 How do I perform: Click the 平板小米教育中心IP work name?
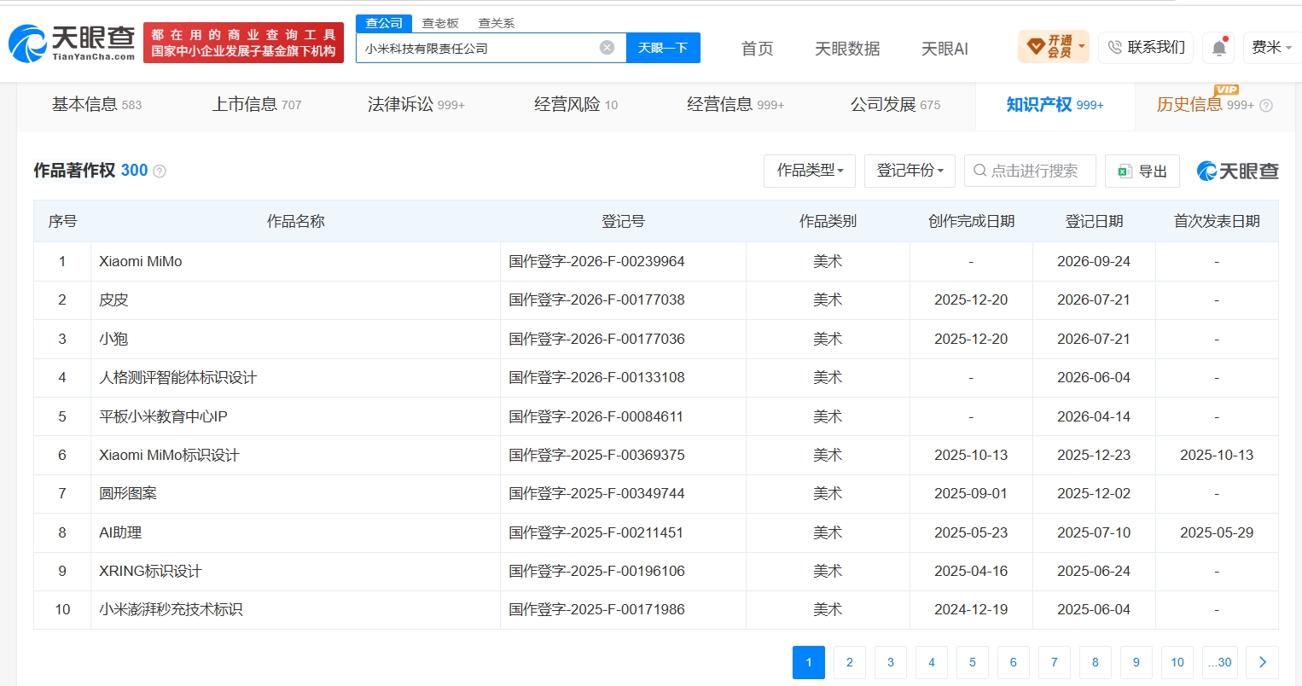[x=163, y=417]
